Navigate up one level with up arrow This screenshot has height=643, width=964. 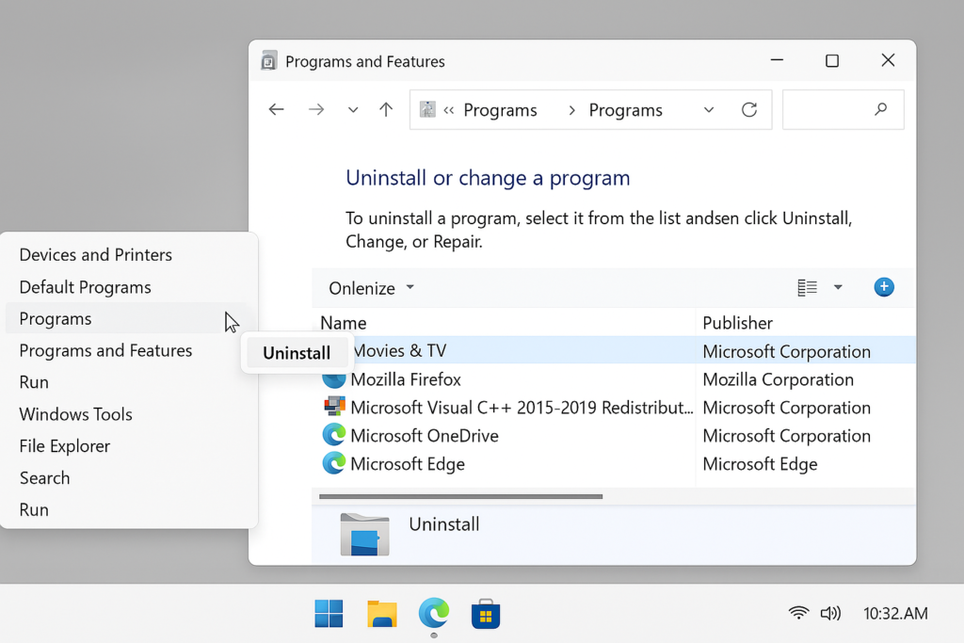(385, 110)
